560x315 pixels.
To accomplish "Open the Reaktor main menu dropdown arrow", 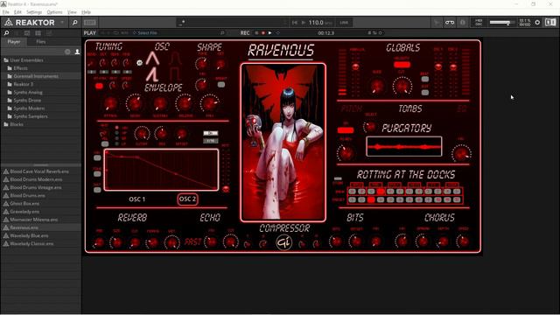I will (x=62, y=23).
